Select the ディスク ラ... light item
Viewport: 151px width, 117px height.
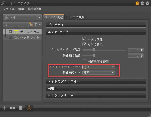30,32
